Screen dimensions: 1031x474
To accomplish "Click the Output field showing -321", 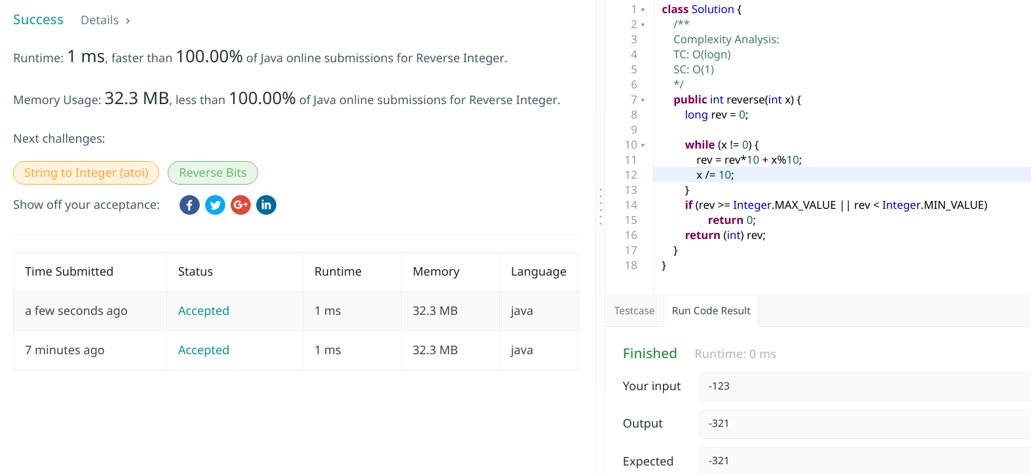I will pos(865,424).
